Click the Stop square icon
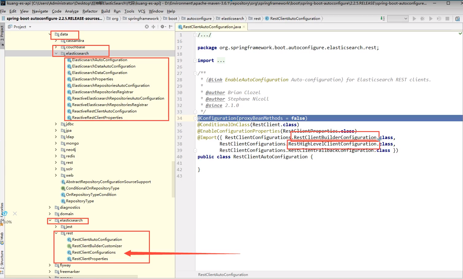Screen dimensions: 463x279 (x=447, y=19)
